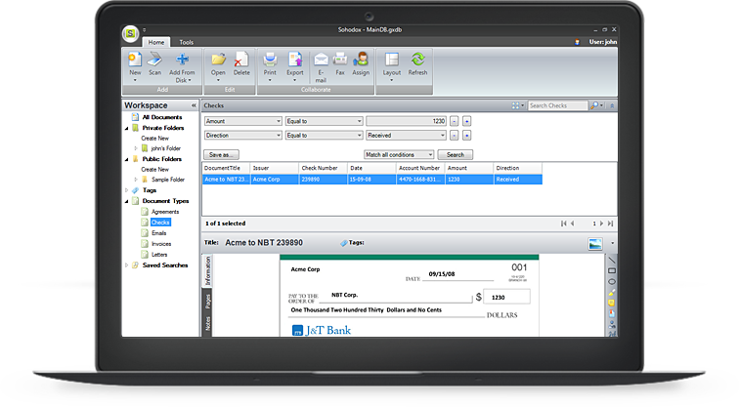Open the Received value dropdown

(x=441, y=136)
